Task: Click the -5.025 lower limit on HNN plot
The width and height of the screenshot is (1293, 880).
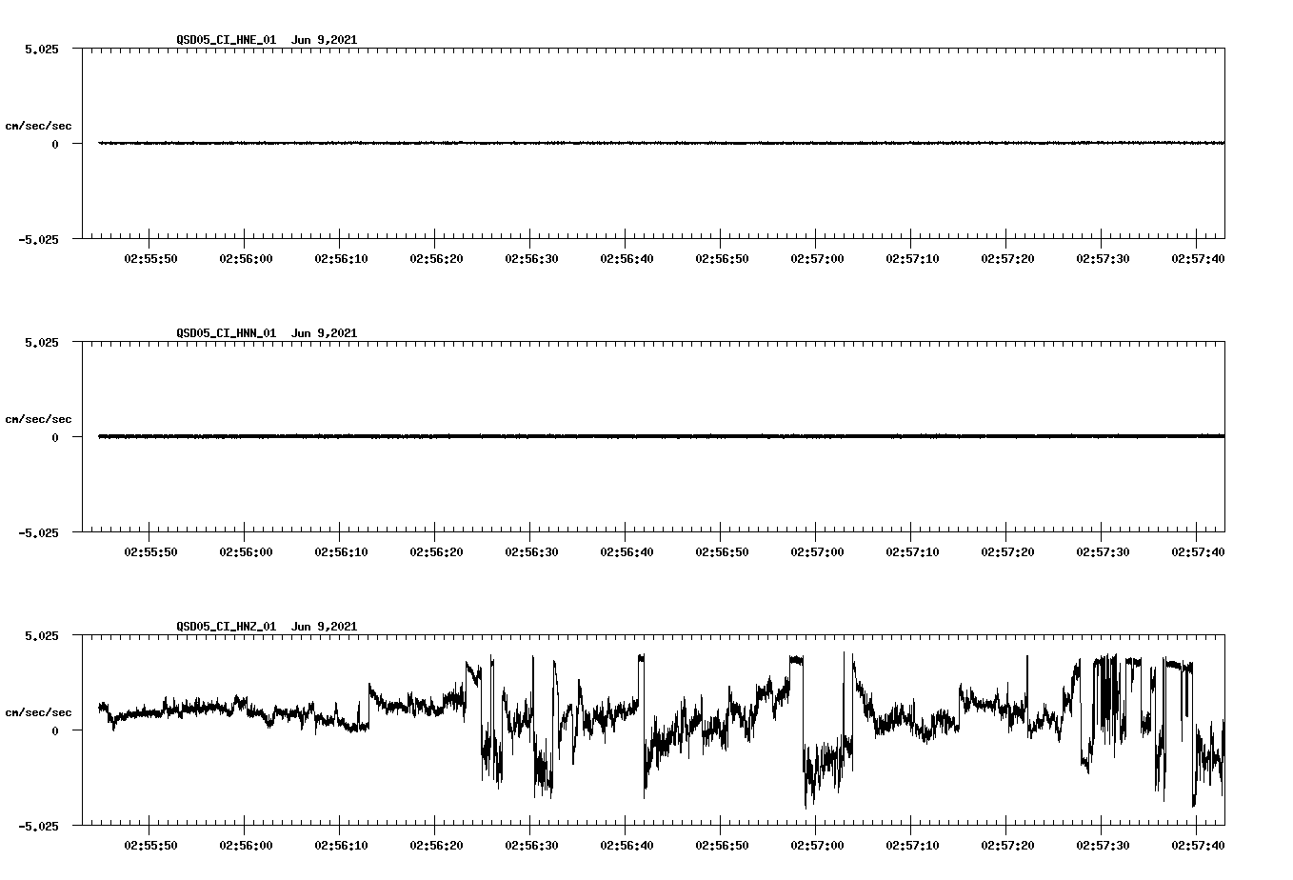Action: tap(38, 532)
